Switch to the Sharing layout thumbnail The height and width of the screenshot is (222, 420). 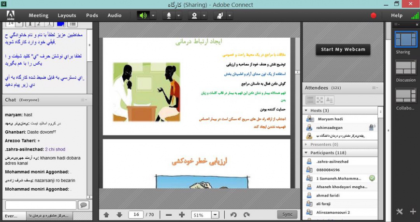406,39
